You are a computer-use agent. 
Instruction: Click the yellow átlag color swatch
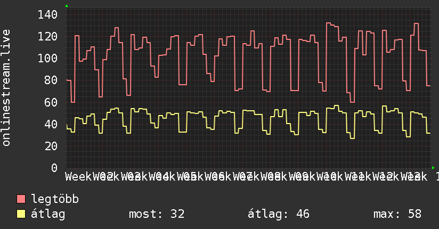[x=21, y=214]
